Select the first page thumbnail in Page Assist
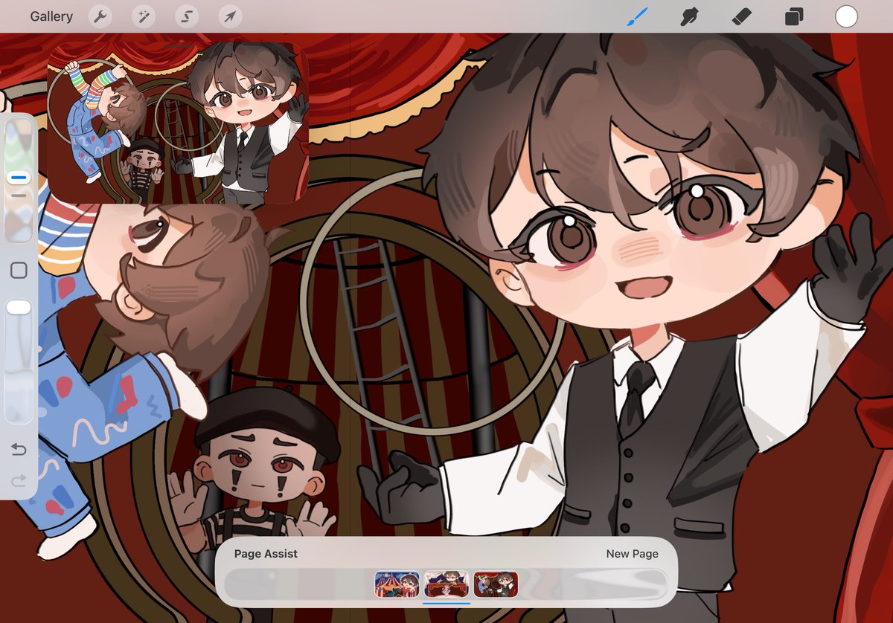Viewport: 893px width, 623px height. pos(397,584)
